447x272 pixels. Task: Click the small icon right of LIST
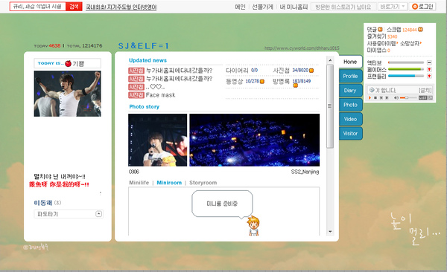431,97
